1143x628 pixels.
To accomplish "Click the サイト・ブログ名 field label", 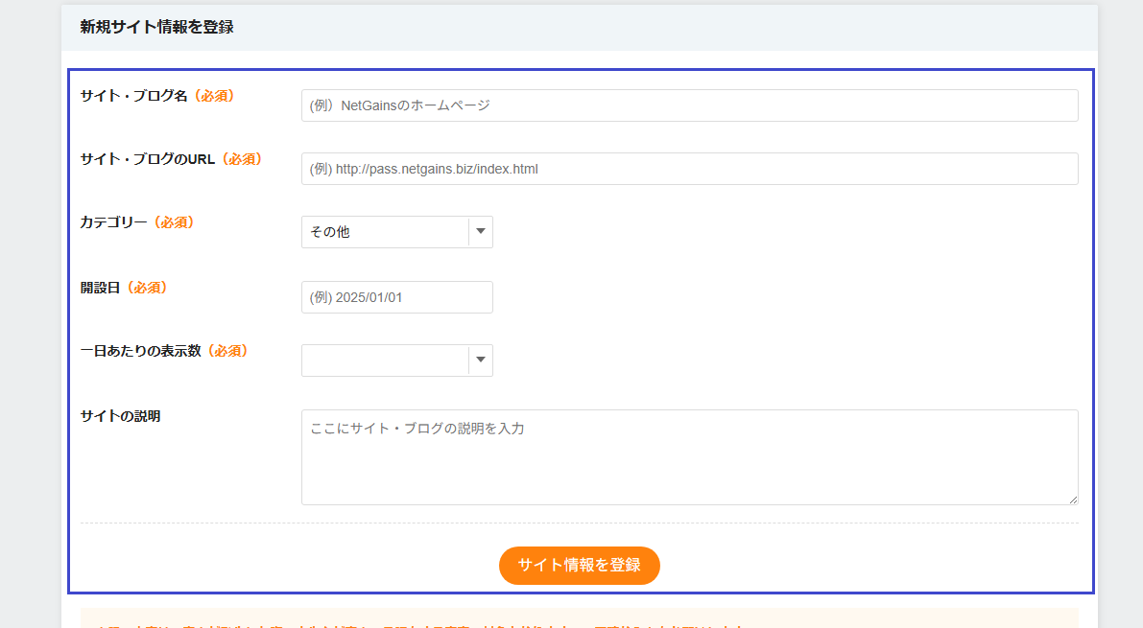I will [x=134, y=96].
